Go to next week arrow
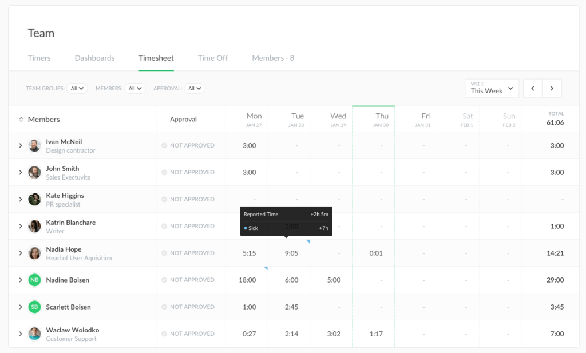 552,89
